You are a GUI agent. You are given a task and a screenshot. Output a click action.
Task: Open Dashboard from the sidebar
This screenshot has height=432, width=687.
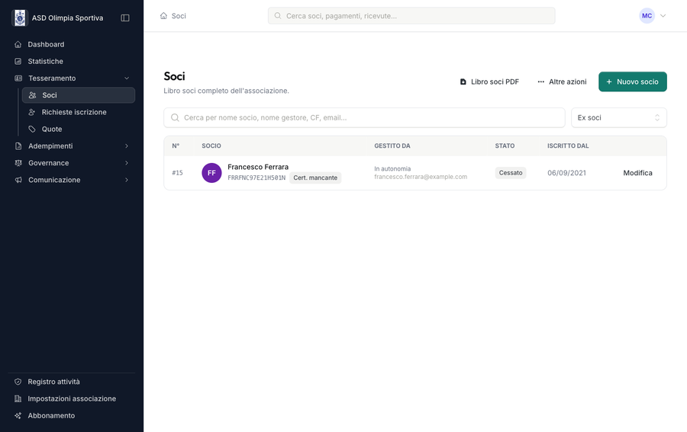click(x=46, y=44)
